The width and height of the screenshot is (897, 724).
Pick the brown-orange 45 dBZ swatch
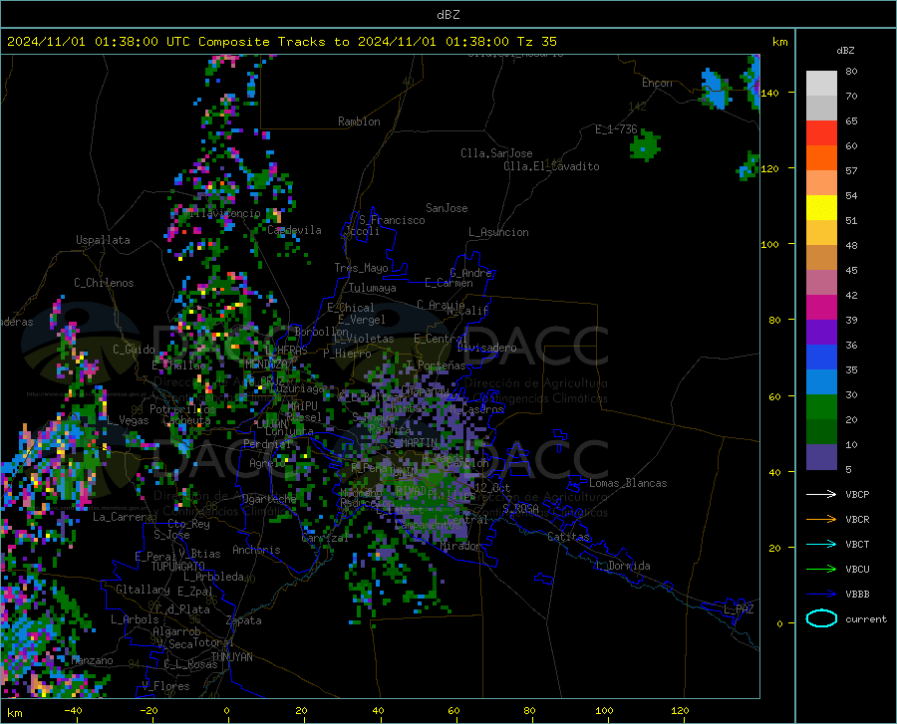point(821,258)
